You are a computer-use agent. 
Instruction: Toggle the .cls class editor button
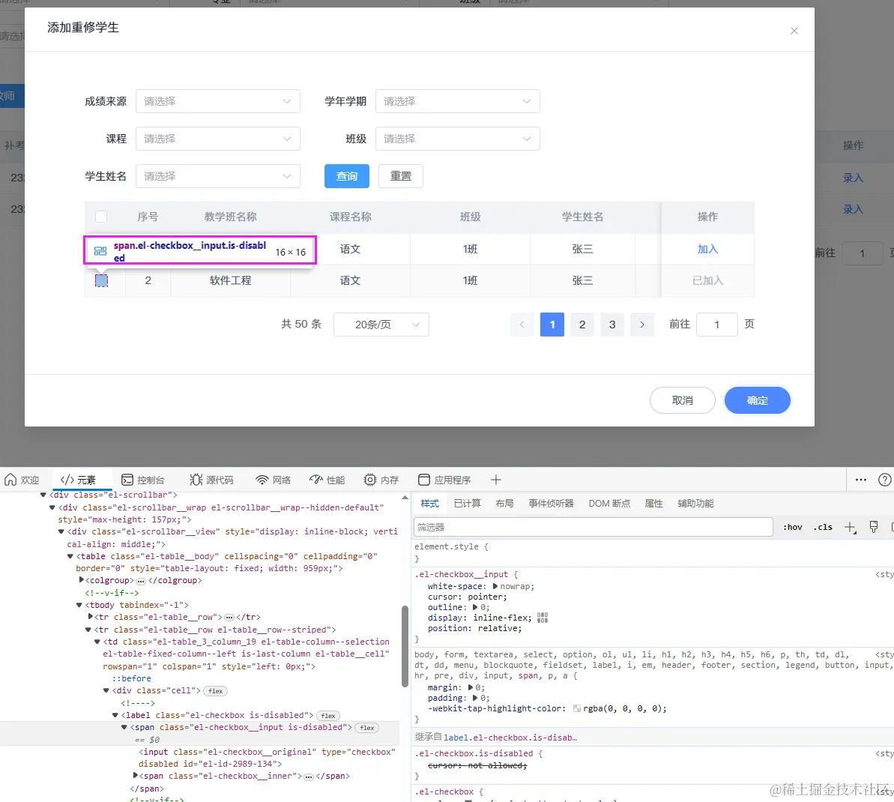[823, 527]
